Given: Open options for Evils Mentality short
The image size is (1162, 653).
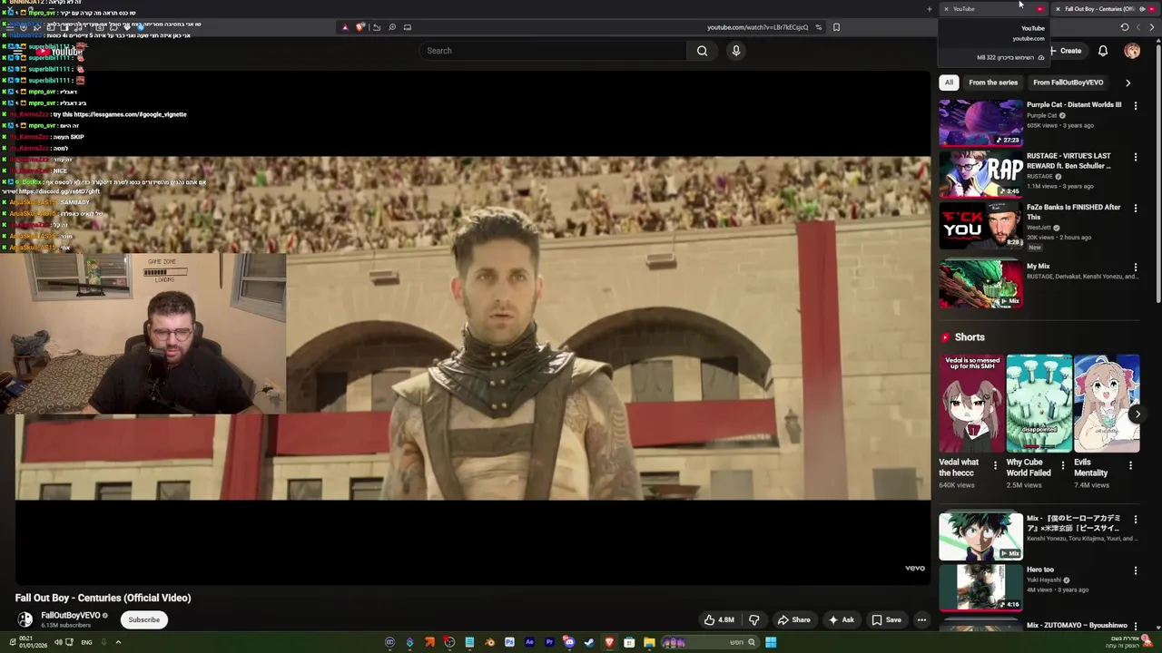Looking at the screenshot, I should pos(1130,465).
